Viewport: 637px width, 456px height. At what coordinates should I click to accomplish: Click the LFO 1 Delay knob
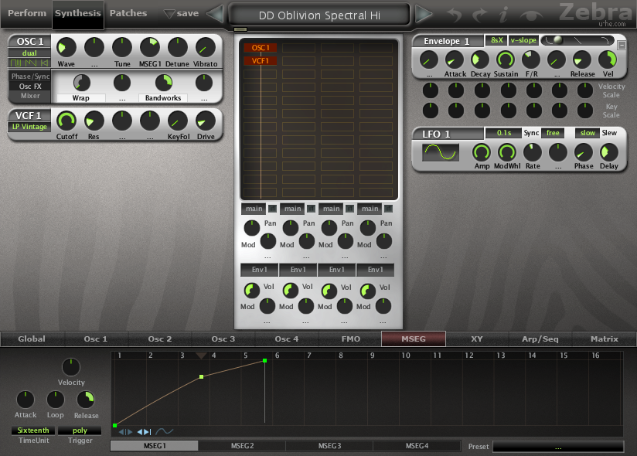click(x=609, y=153)
